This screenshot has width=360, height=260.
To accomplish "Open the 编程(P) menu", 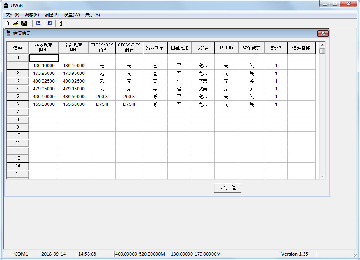I will [x=51, y=15].
